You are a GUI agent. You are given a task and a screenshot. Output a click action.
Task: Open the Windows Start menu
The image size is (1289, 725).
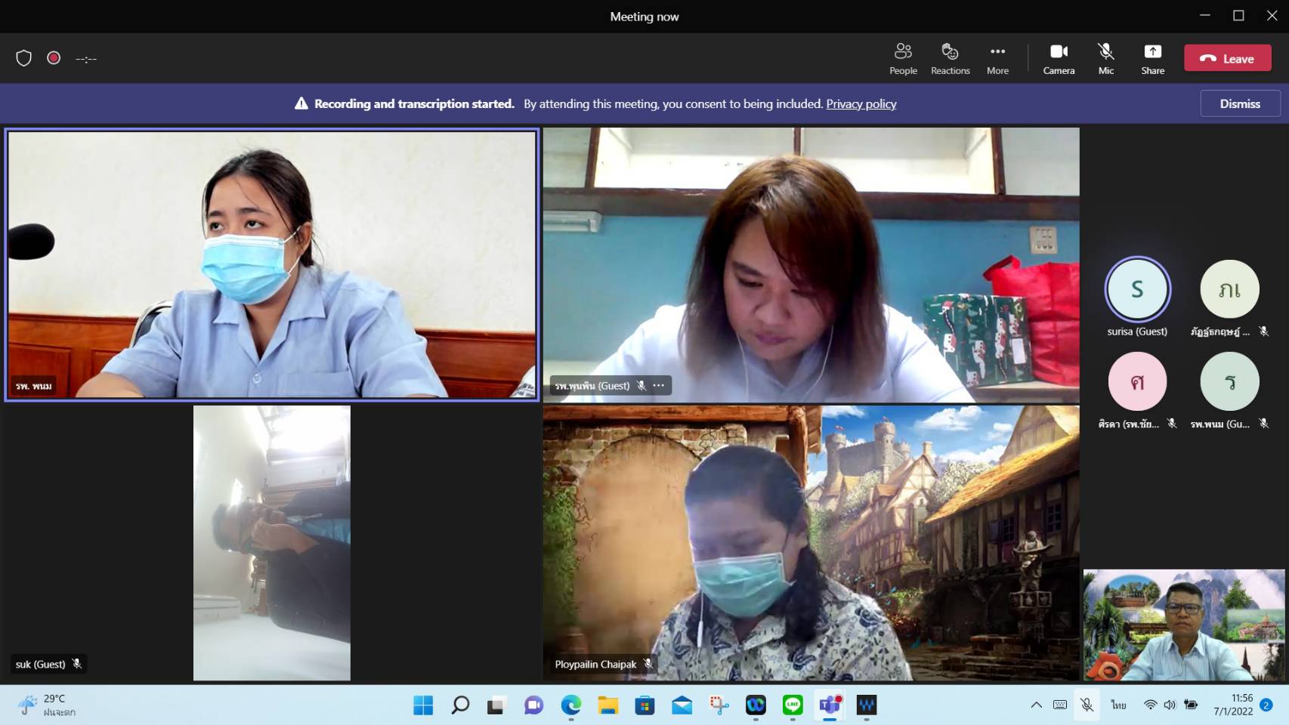pos(423,705)
